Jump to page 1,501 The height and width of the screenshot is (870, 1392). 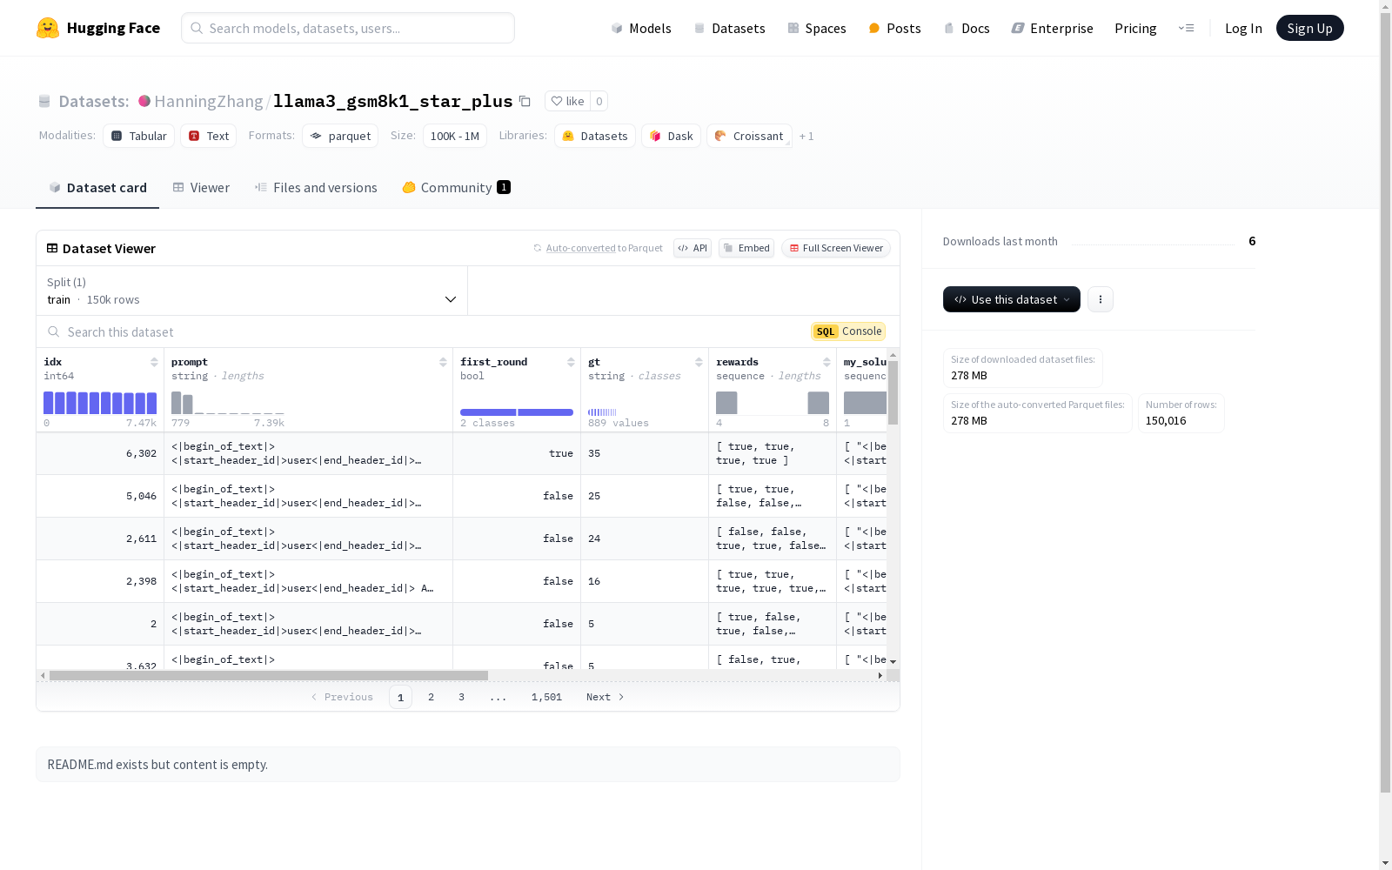tap(546, 697)
